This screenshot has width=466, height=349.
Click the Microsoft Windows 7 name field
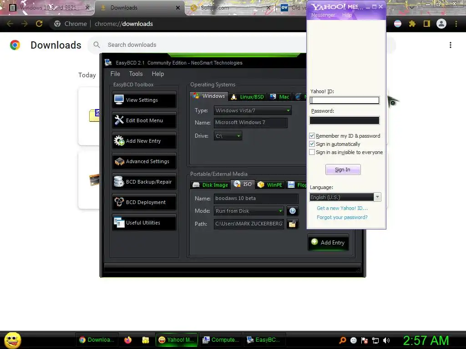(x=251, y=122)
